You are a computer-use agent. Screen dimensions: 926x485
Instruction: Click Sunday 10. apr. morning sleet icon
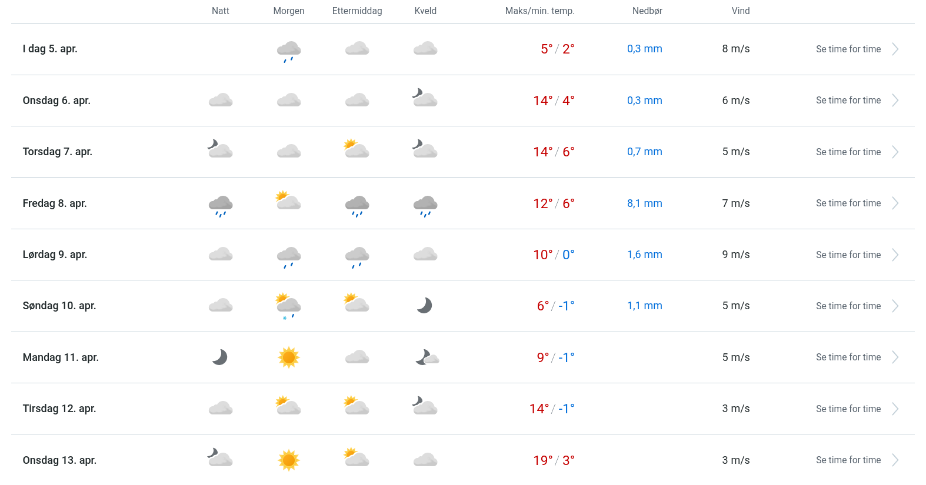[x=289, y=306]
